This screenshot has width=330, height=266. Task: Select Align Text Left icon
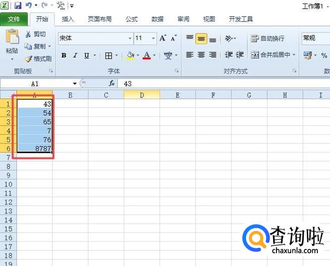point(190,55)
